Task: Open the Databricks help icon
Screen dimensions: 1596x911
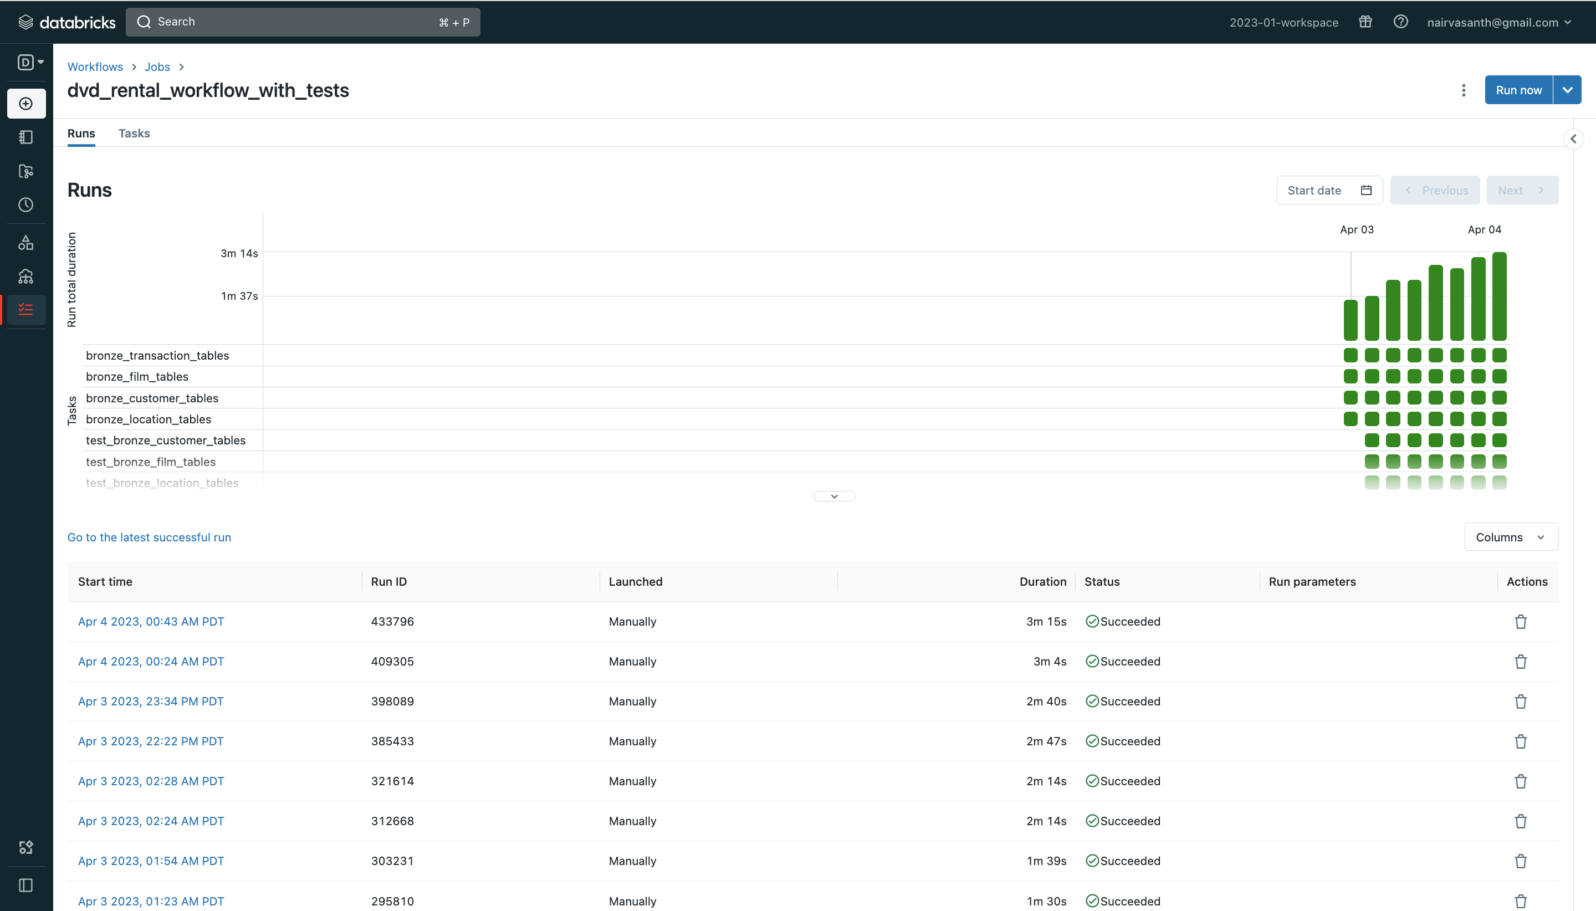Action: click(1401, 21)
